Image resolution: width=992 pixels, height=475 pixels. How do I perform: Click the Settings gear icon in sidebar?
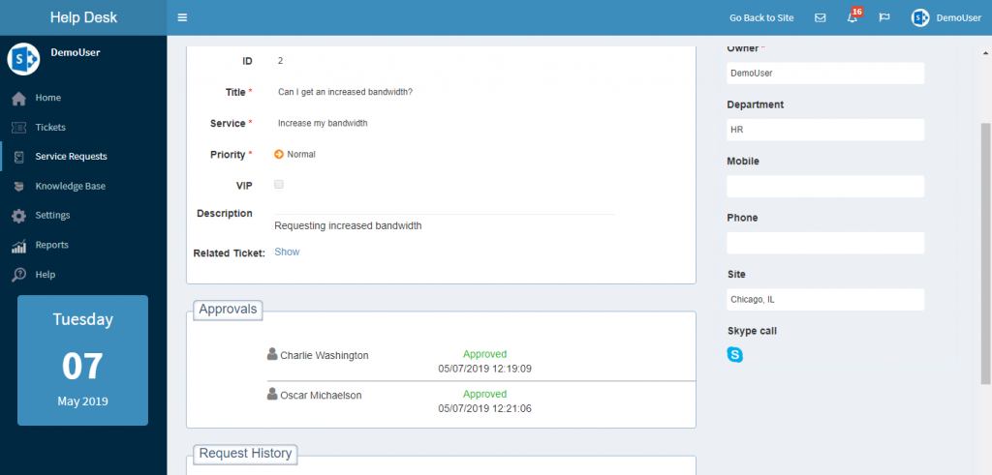pos(19,216)
